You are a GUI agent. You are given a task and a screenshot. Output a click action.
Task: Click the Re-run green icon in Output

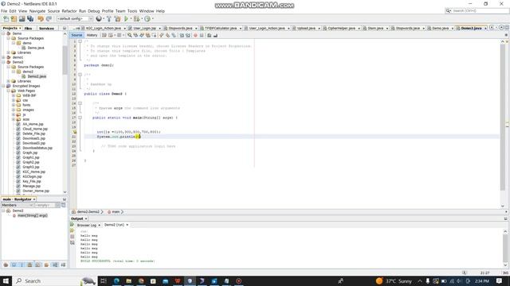pyautogui.click(x=73, y=225)
